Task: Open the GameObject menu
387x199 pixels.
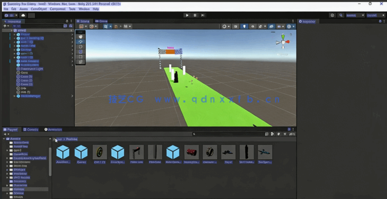Action: tap(38, 9)
